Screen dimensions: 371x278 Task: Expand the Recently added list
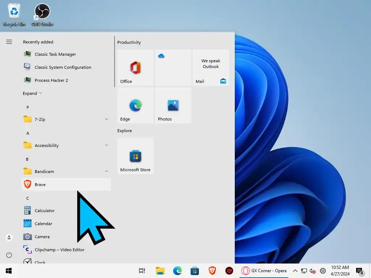click(32, 93)
